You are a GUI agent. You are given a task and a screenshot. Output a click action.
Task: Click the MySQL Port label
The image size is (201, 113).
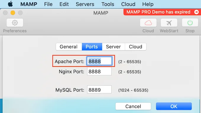[70, 90]
